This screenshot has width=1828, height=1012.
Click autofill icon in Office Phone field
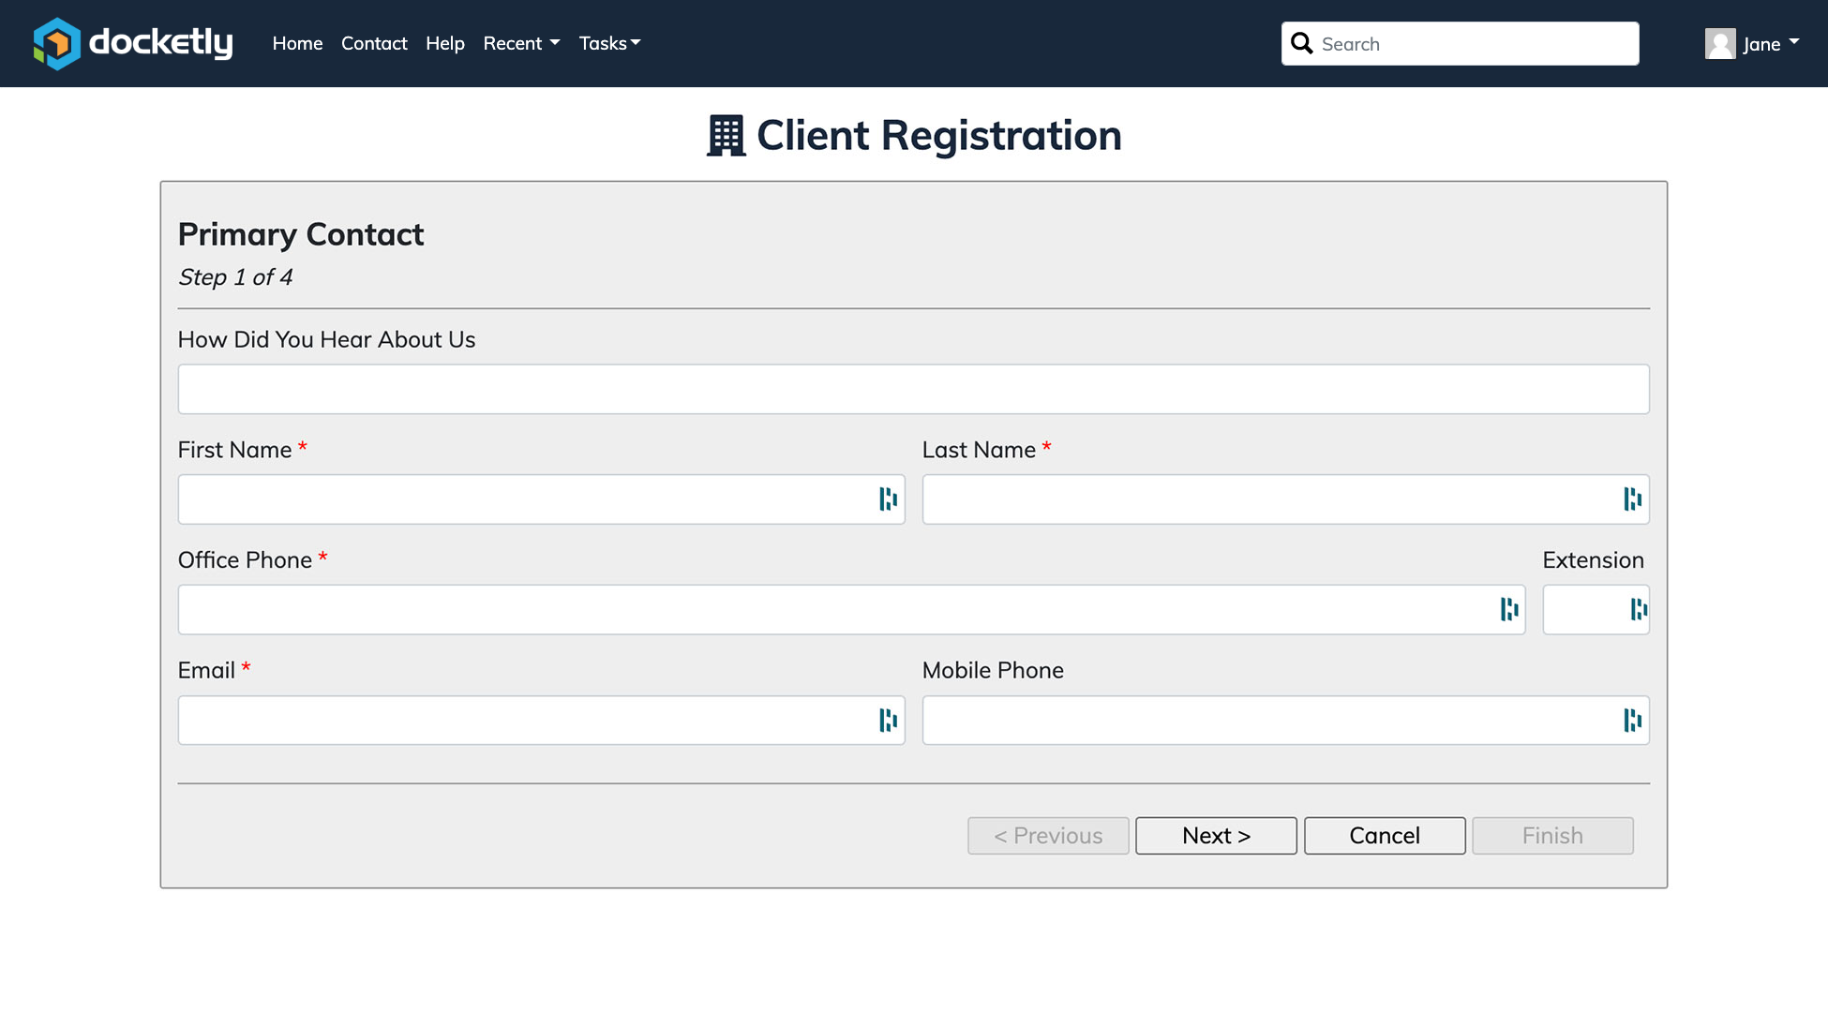(1508, 610)
